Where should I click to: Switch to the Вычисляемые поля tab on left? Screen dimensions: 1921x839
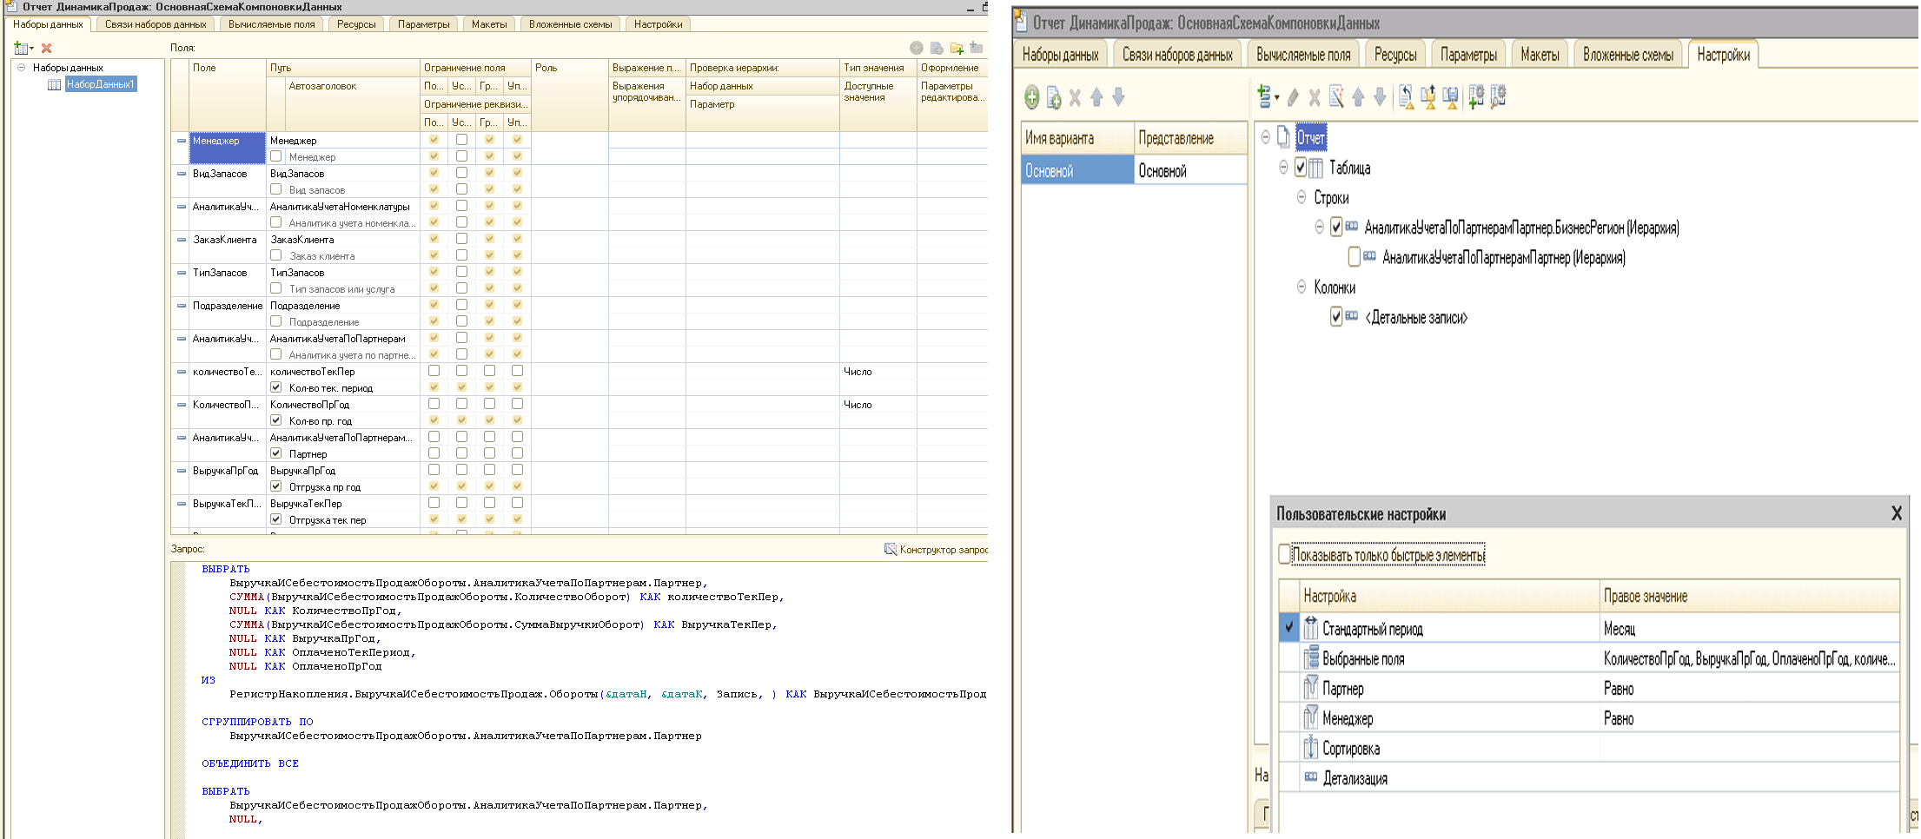pyautogui.click(x=271, y=24)
